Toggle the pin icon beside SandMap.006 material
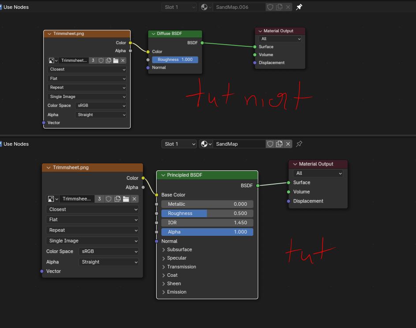This screenshot has width=416, height=328. [299, 7]
